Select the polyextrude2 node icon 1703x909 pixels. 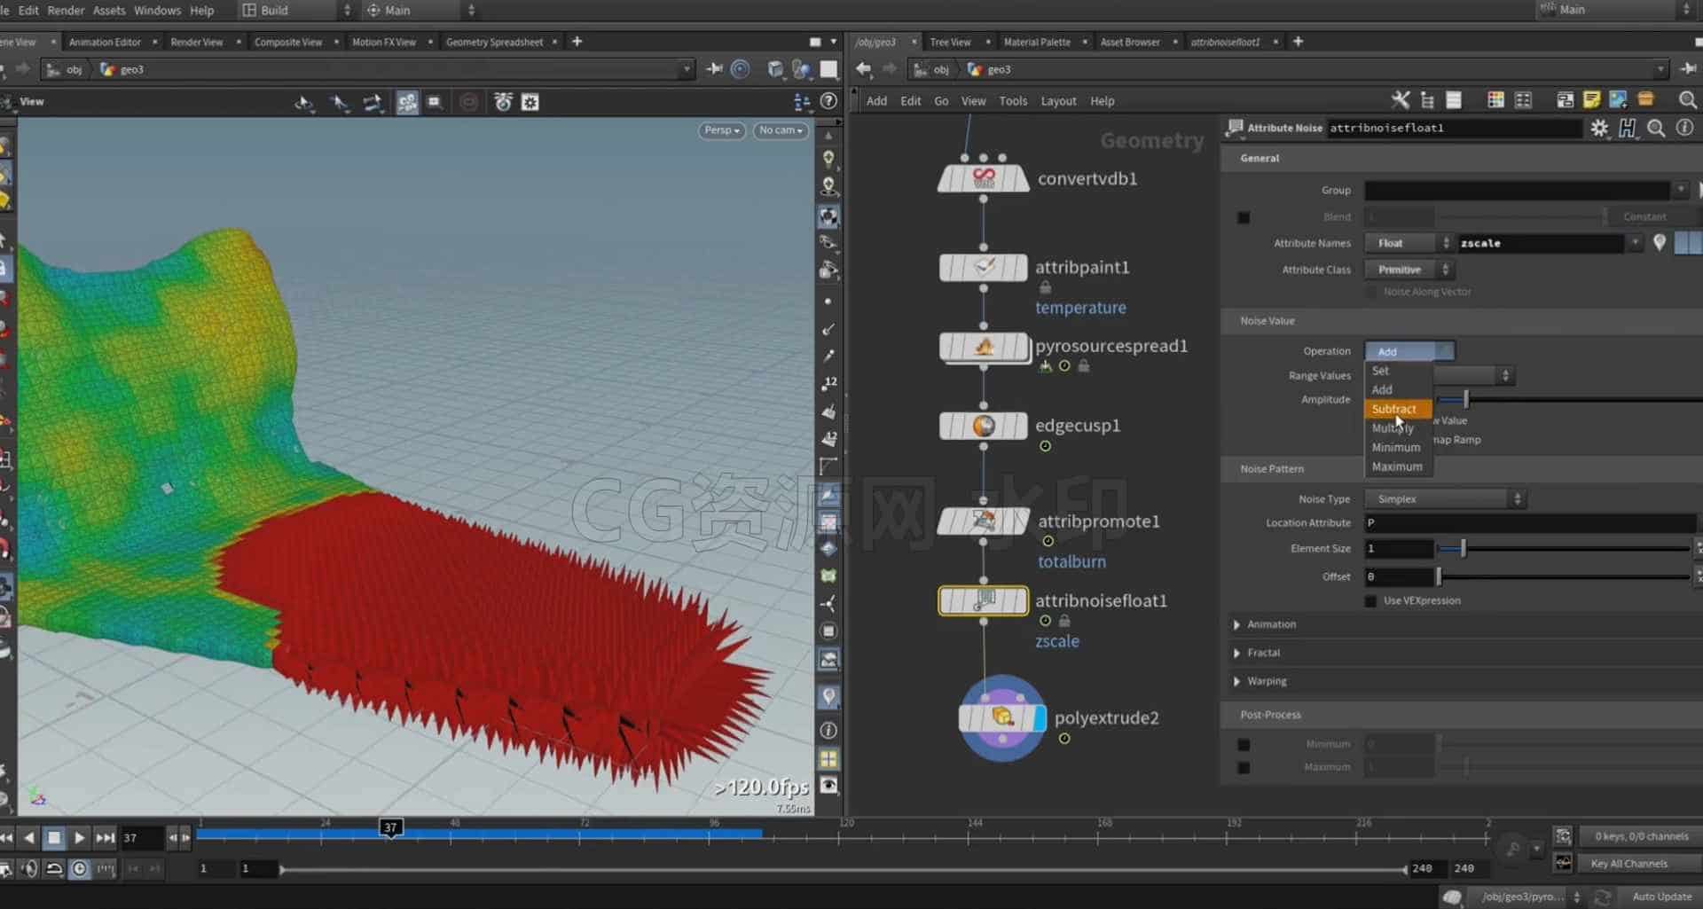point(1002,717)
